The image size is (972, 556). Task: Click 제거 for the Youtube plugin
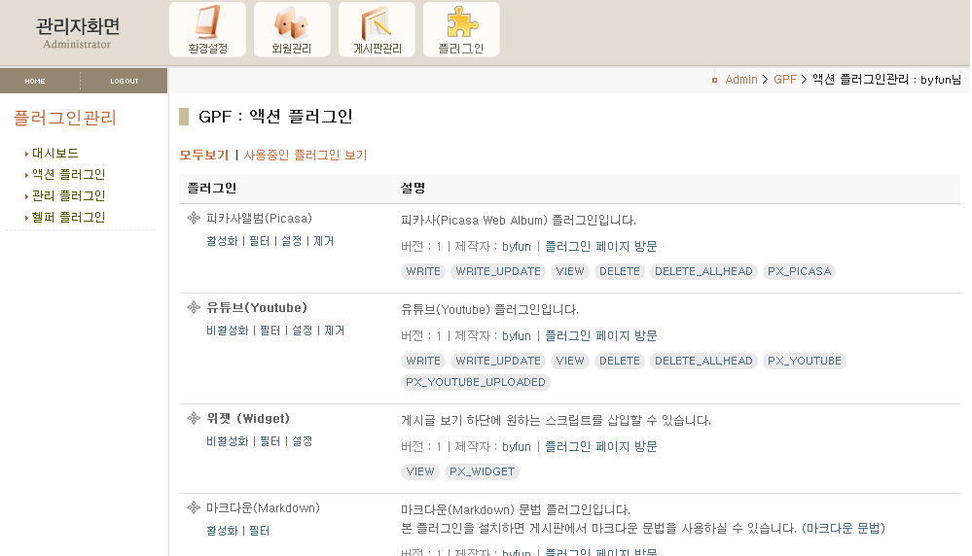coord(335,330)
